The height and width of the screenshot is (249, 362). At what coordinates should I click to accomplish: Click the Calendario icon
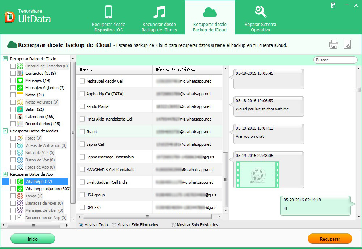pos(20,117)
